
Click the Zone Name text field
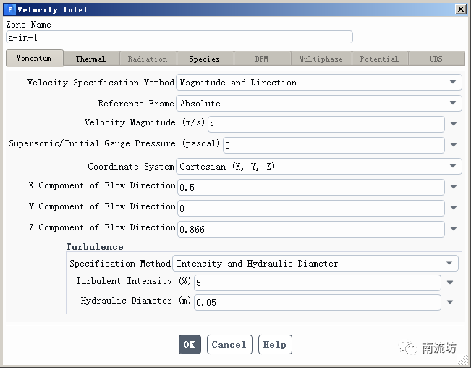pyautogui.click(x=179, y=37)
